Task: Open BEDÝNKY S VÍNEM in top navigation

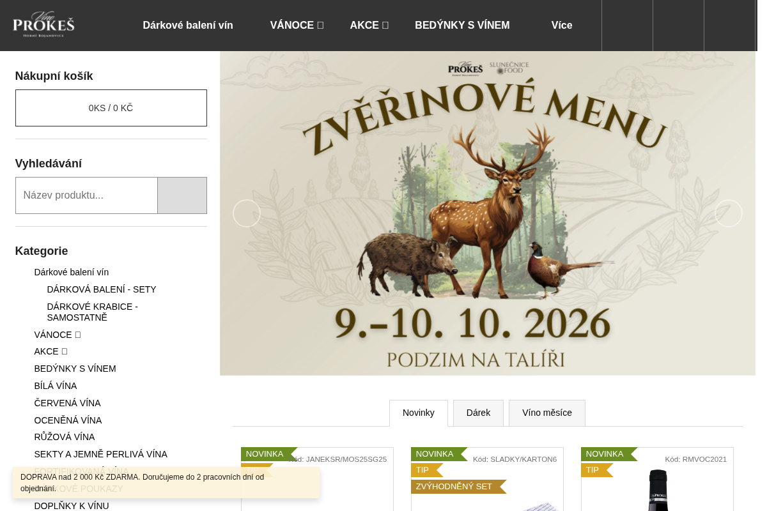Action: click(462, 26)
